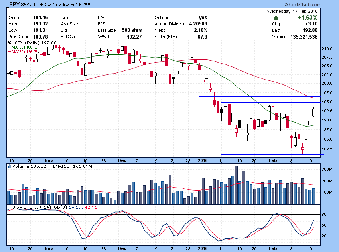Click the Volume value 135,321,536
The width and height of the screenshot is (339, 252).
pos(304,37)
